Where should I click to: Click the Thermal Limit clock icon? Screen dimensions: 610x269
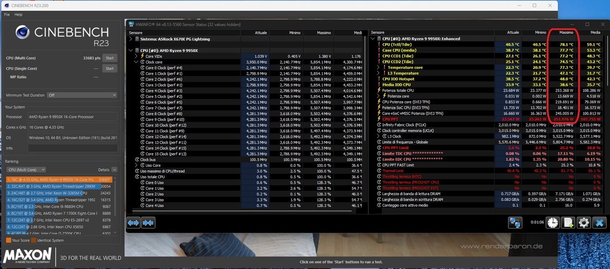click(379, 171)
